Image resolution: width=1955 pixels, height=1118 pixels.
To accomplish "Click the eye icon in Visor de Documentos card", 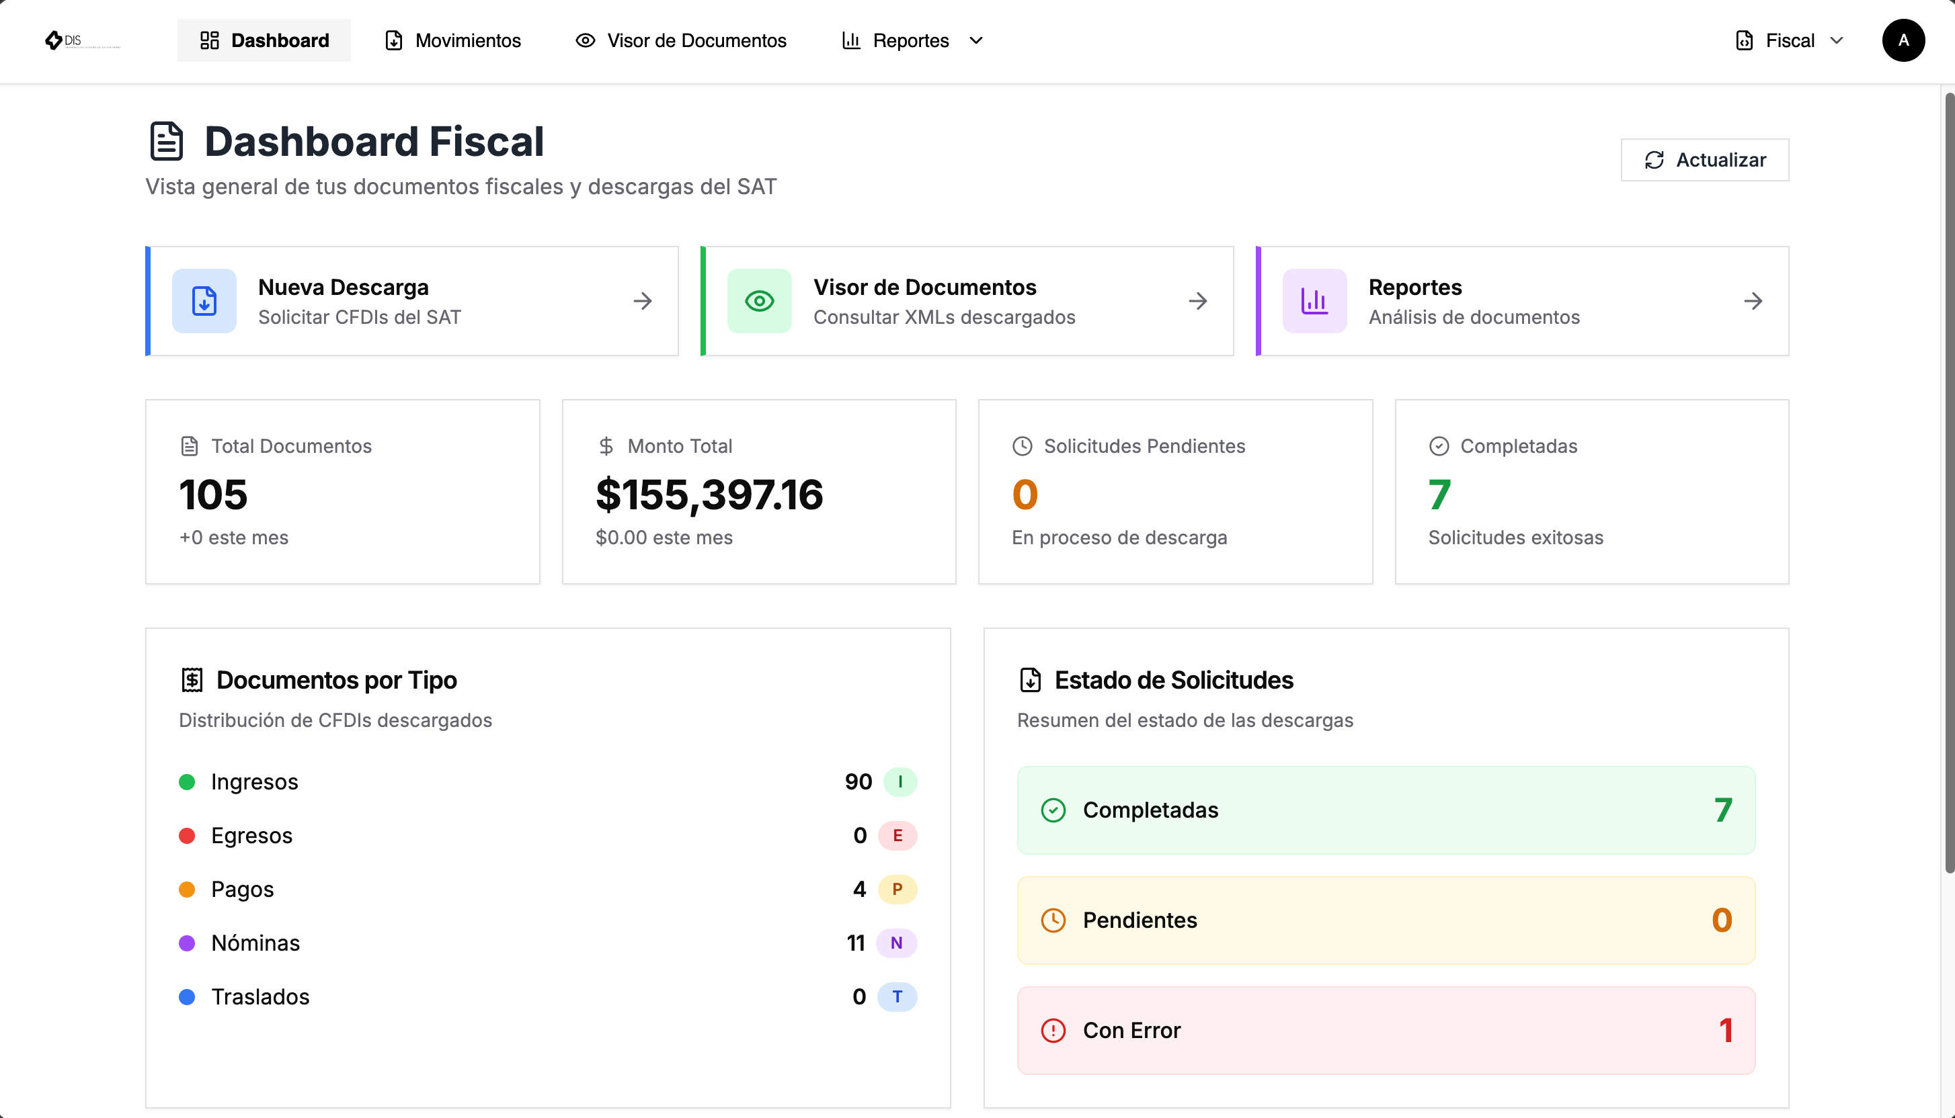I will coord(759,301).
